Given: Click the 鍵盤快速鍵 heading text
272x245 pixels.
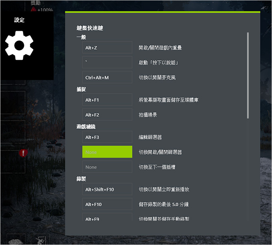Looking at the screenshot, I should pos(90,28).
